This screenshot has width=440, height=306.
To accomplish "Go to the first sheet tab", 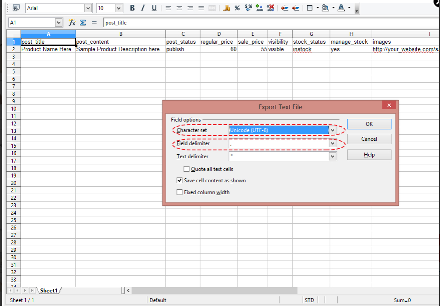I will pos(10,291).
